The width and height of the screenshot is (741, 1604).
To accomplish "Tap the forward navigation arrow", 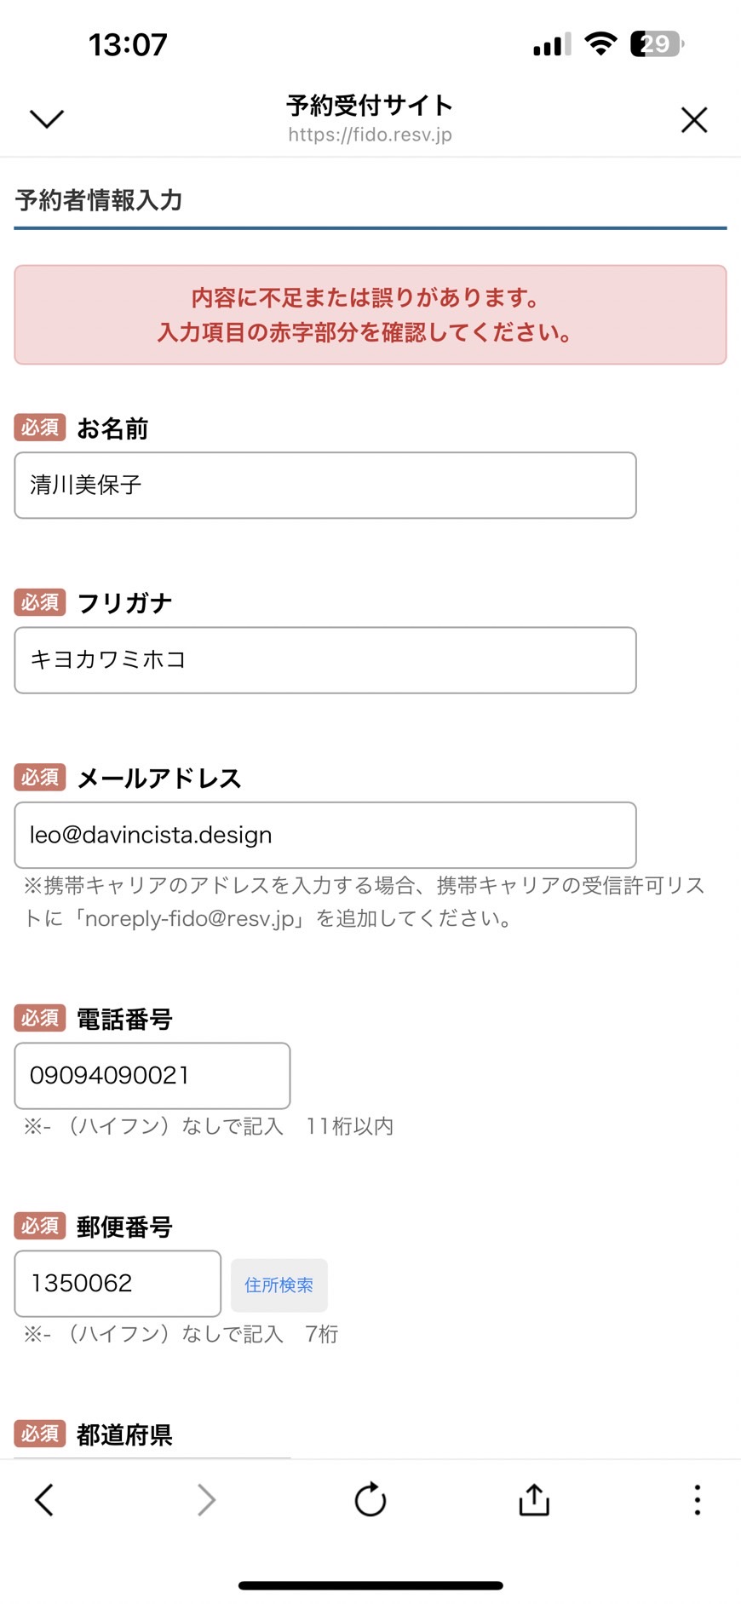I will click(206, 1499).
